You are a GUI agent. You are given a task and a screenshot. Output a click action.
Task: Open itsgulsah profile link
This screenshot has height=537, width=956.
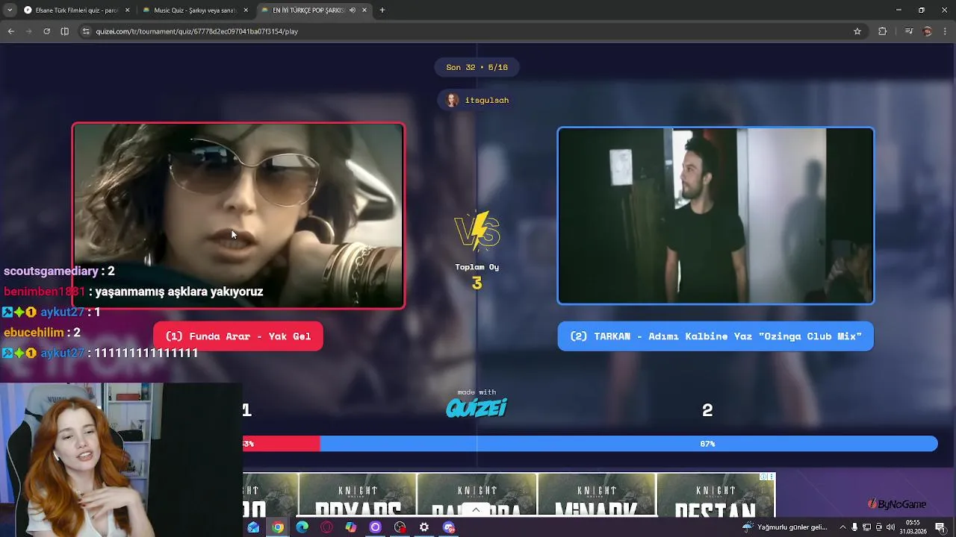(x=477, y=100)
